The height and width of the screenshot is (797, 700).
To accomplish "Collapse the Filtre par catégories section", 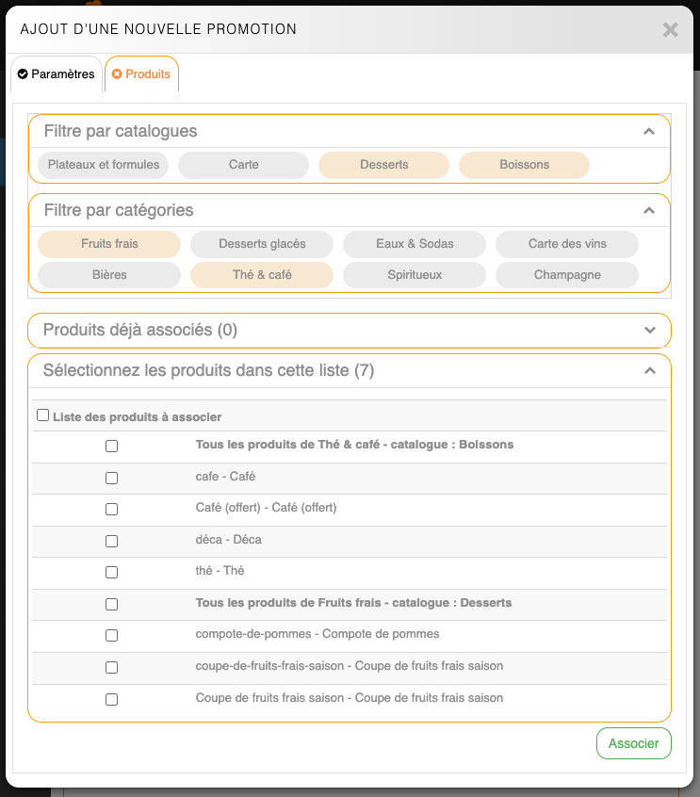I will pyautogui.click(x=648, y=211).
